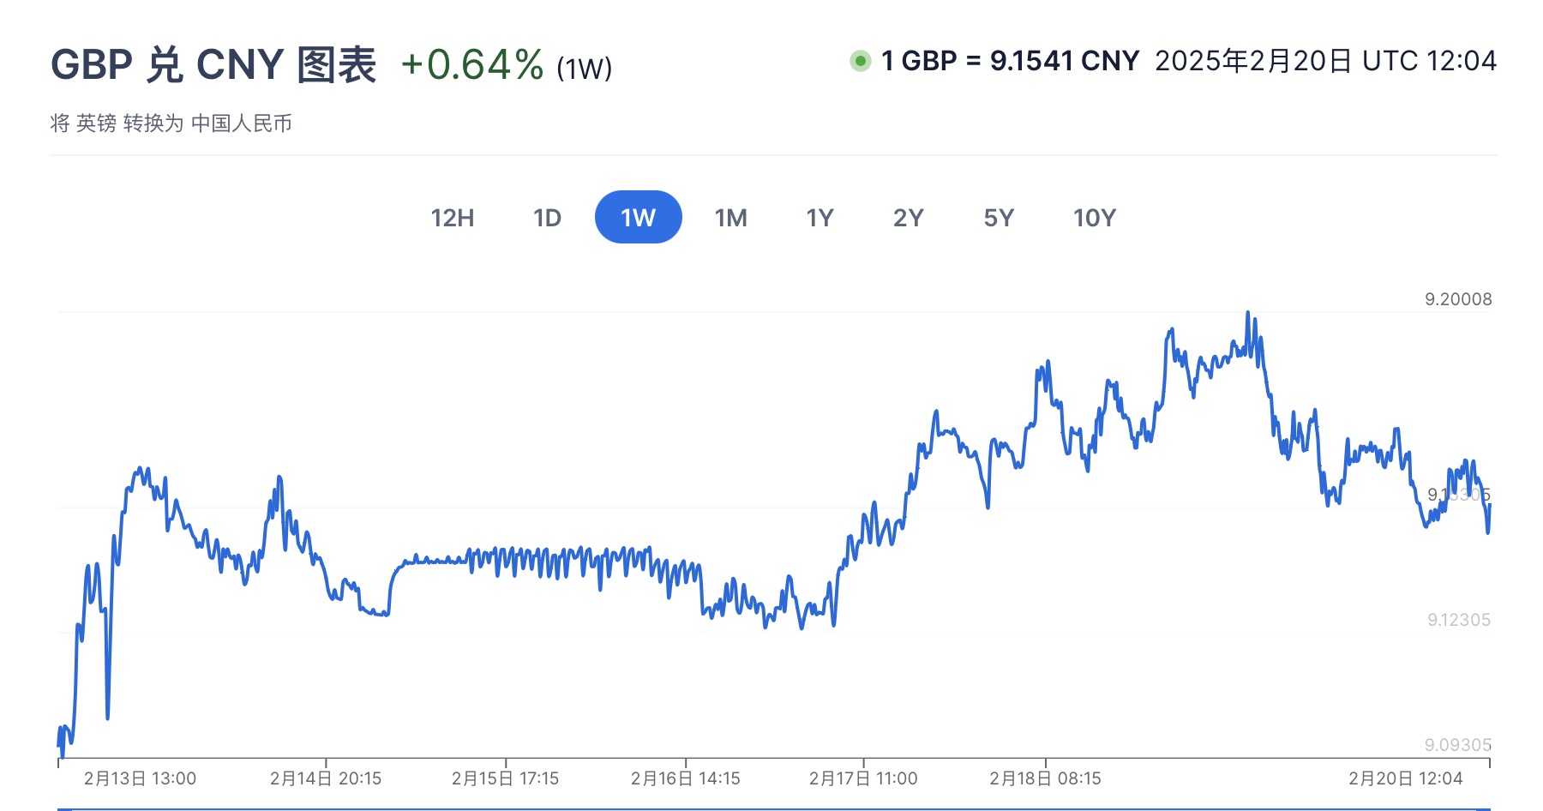1543x811 pixels.
Task: Open the 10Y historical range
Action: (1094, 218)
